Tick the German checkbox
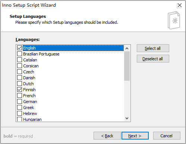This screenshot has width=186, height=144. [19, 102]
